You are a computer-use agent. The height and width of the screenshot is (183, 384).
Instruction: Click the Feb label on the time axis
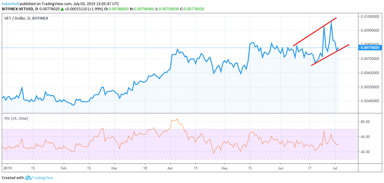(63, 168)
